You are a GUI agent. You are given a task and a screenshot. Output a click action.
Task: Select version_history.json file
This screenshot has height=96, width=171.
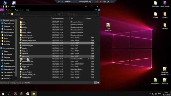[x=57, y=75]
